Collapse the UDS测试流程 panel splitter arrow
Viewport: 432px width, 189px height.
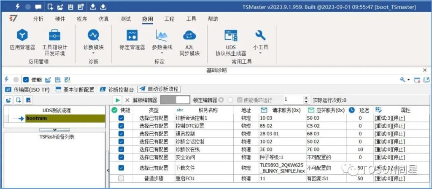pos(54,130)
